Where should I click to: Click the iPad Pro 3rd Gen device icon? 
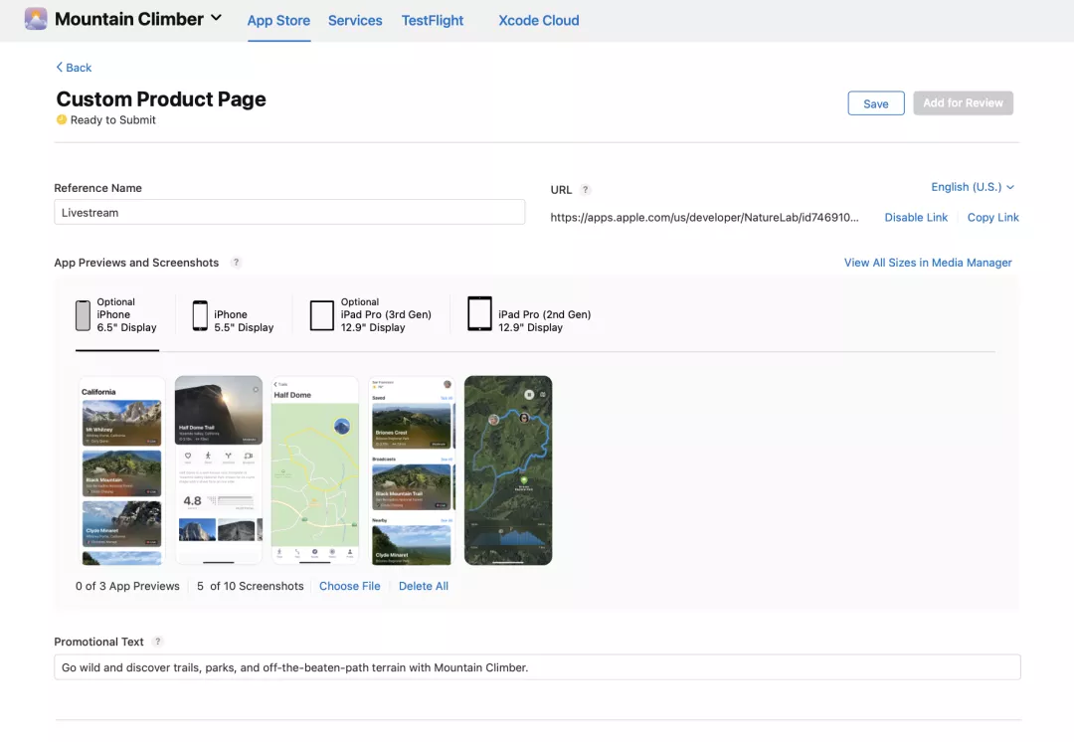point(321,316)
